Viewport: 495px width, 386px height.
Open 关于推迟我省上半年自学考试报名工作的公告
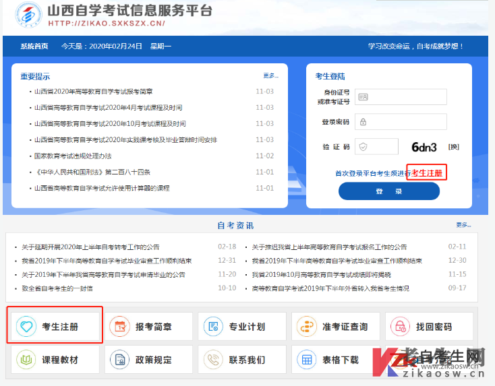pos(329,247)
